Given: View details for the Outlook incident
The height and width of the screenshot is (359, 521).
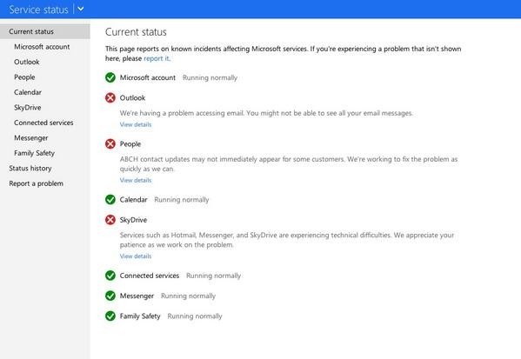Looking at the screenshot, I should point(136,124).
